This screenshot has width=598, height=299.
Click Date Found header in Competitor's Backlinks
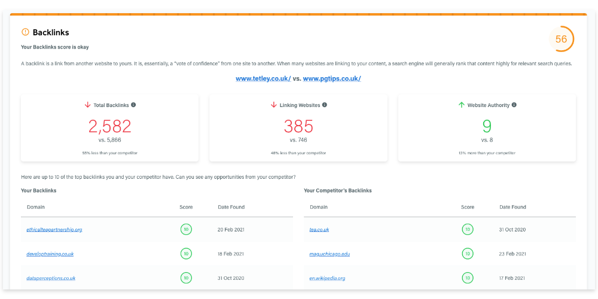tap(512, 207)
